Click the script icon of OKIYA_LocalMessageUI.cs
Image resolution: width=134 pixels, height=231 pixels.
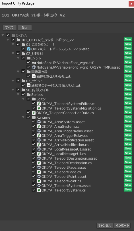click(39, 154)
